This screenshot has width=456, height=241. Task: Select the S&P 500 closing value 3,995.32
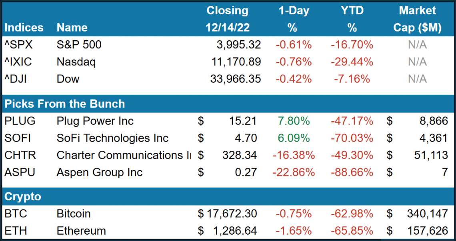point(236,45)
